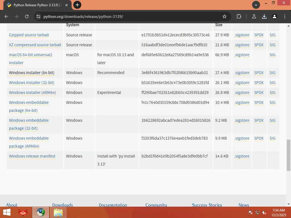Go forward with the browser arrow
Image resolution: width=291 pixels, height=218 pixels.
tap(16, 16)
